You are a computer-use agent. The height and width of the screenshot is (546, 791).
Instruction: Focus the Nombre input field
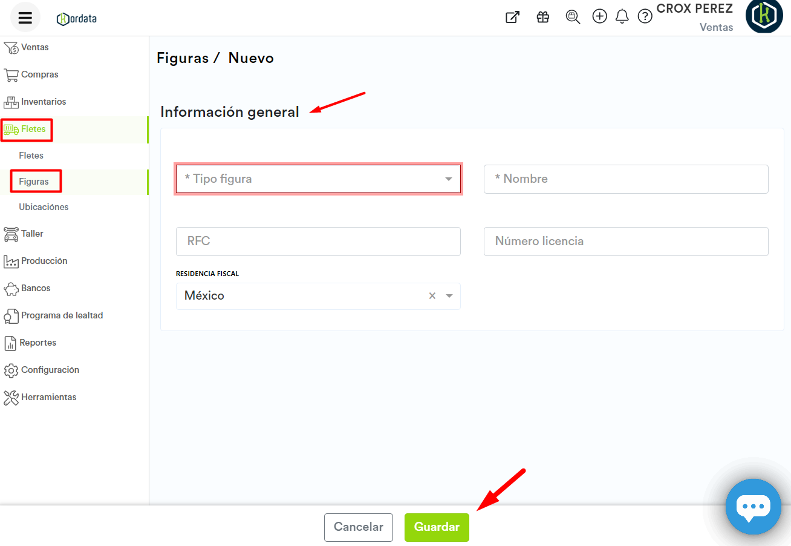click(626, 179)
